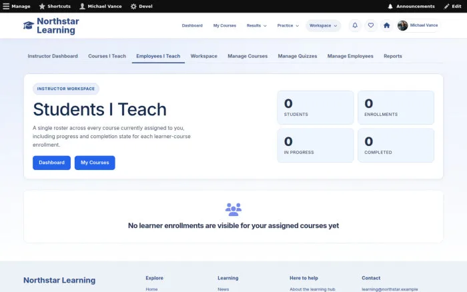
Task: Open Dashboard in top navigation
Action: click(x=192, y=25)
